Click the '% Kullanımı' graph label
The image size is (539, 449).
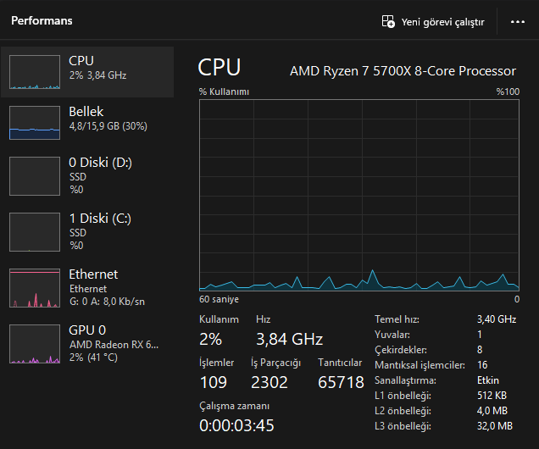(224, 91)
